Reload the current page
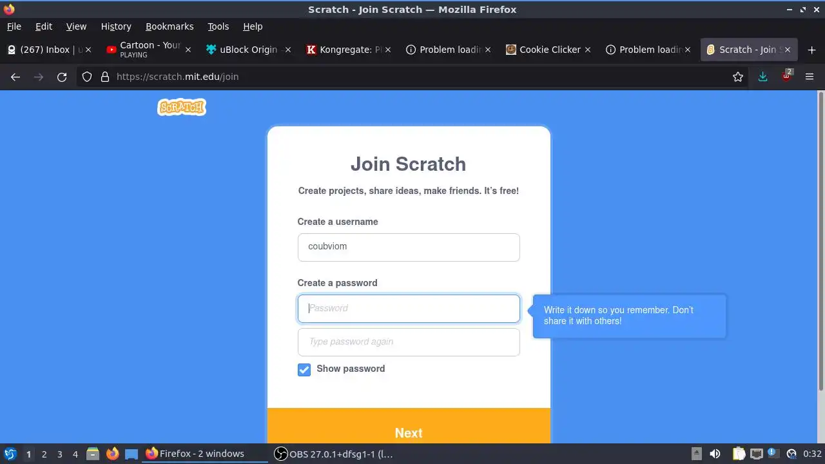The image size is (825, 464). [62, 77]
